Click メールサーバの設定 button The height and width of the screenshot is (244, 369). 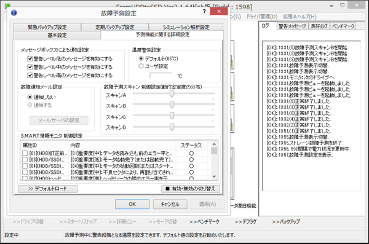coord(59,120)
